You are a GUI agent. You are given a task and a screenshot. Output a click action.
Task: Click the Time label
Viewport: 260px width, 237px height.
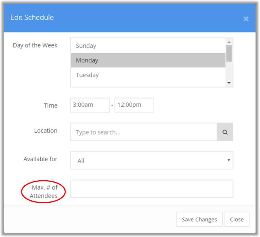point(51,105)
